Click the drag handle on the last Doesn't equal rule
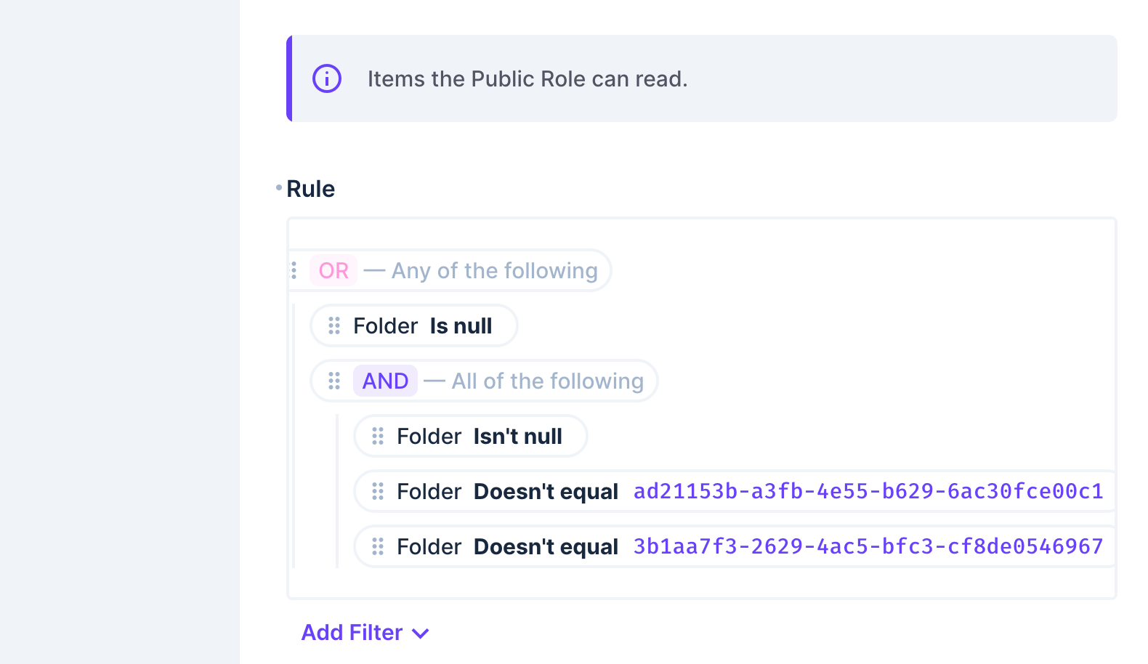 379,546
